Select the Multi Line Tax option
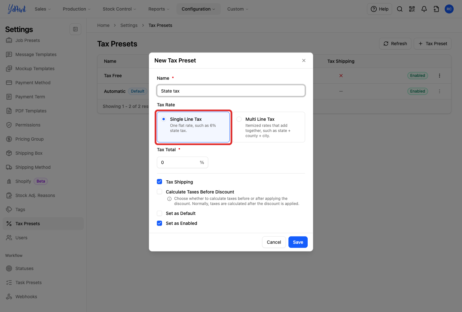The image size is (462, 312). [269, 127]
